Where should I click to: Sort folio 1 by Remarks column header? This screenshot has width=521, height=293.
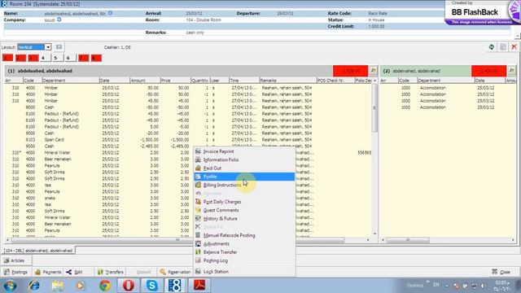point(287,81)
